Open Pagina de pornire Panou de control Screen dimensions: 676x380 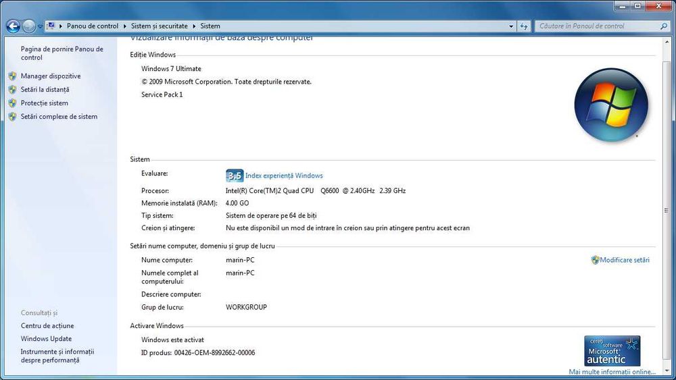click(62, 53)
